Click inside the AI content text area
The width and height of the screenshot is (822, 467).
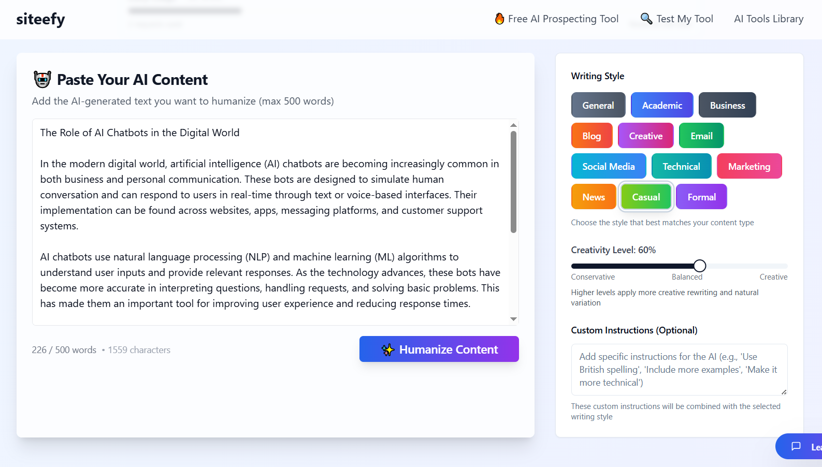pos(271,222)
